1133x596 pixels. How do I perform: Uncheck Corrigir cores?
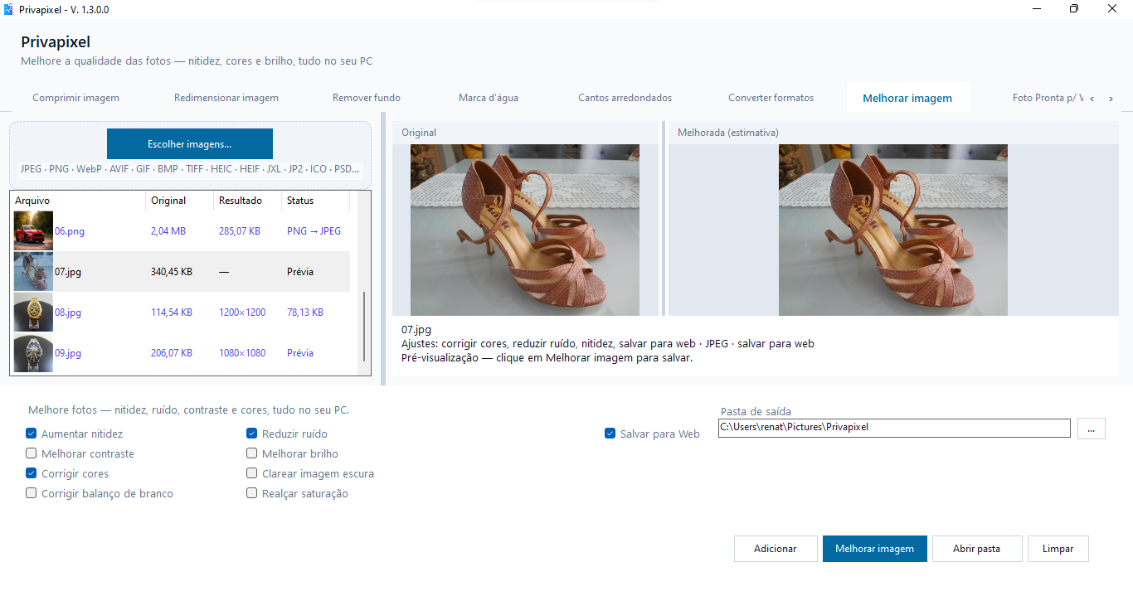tap(31, 473)
